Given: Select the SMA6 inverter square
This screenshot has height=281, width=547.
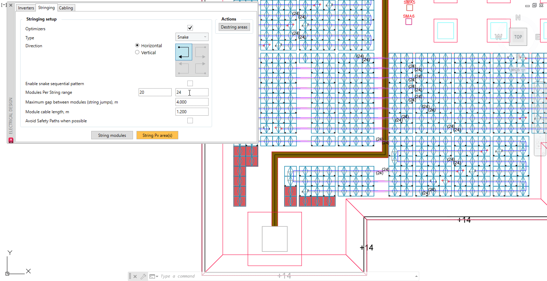Looking at the screenshot, I should coord(409,22).
